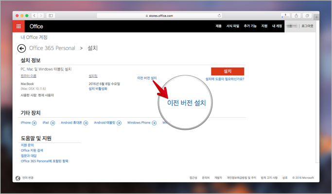Open 법적 고지 사항 footer link
This screenshot has height=194, width=332.
pos(269,177)
